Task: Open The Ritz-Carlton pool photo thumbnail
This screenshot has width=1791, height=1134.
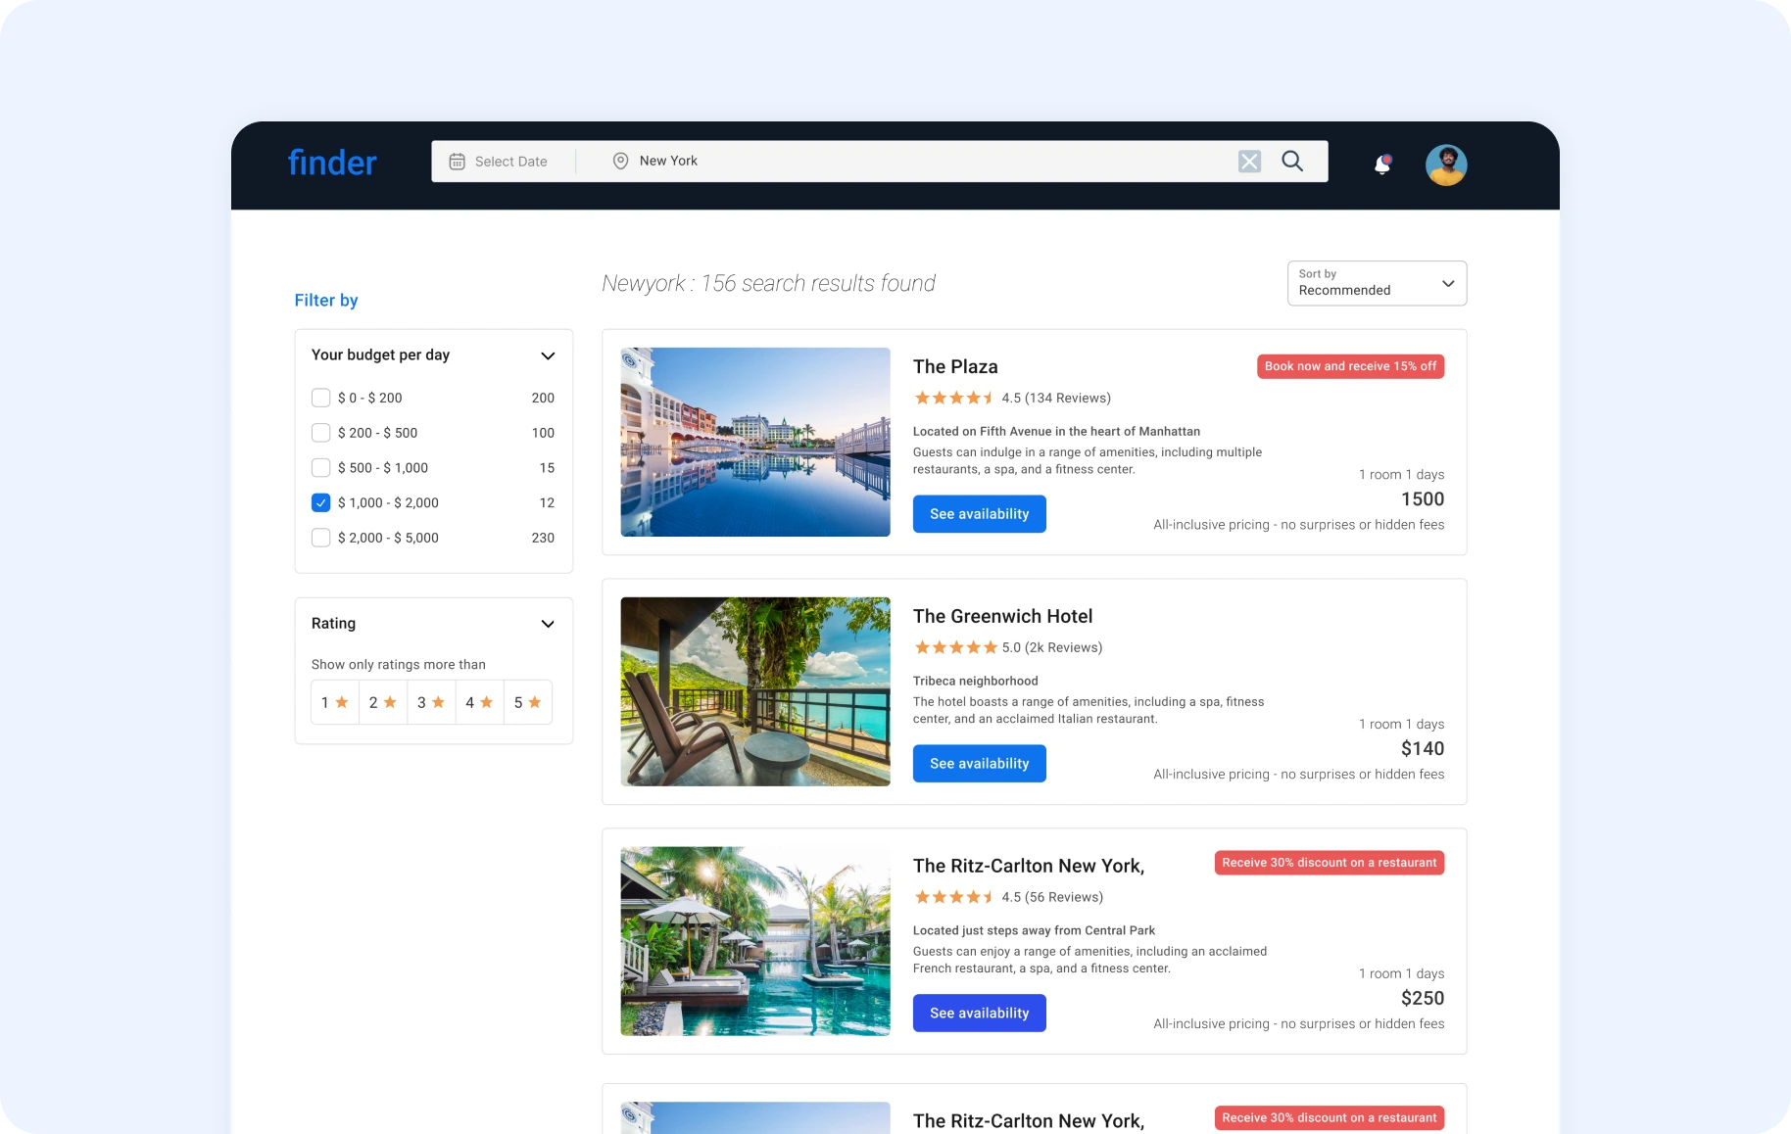Action: pyautogui.click(x=755, y=941)
